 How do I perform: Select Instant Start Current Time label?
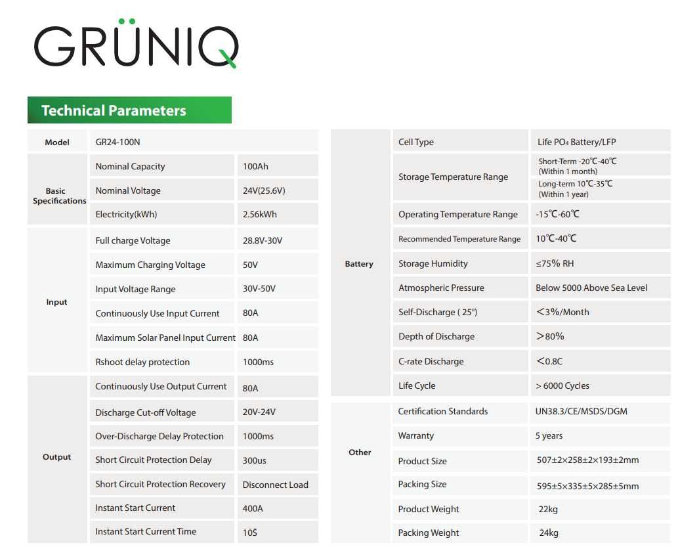(x=146, y=531)
